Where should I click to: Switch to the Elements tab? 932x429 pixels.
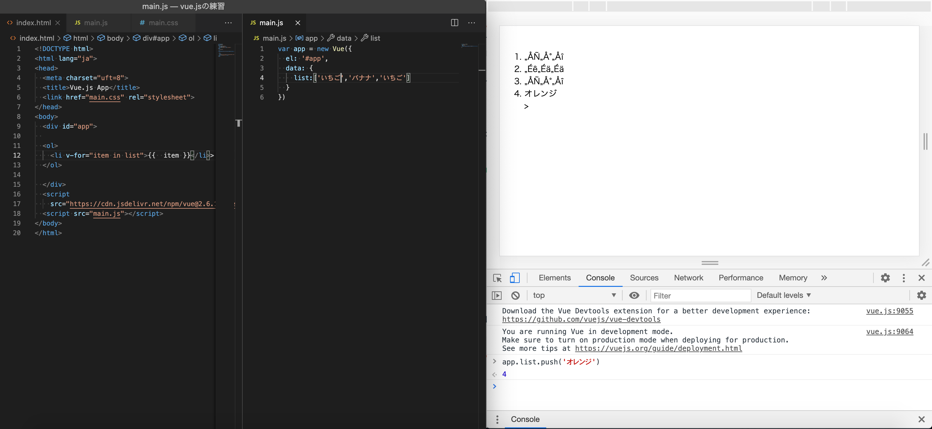coord(554,278)
